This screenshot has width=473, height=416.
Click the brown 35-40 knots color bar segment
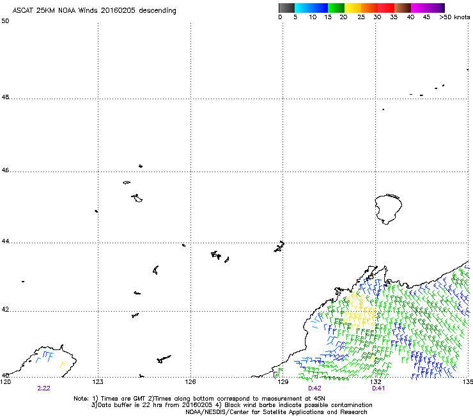[x=403, y=8]
